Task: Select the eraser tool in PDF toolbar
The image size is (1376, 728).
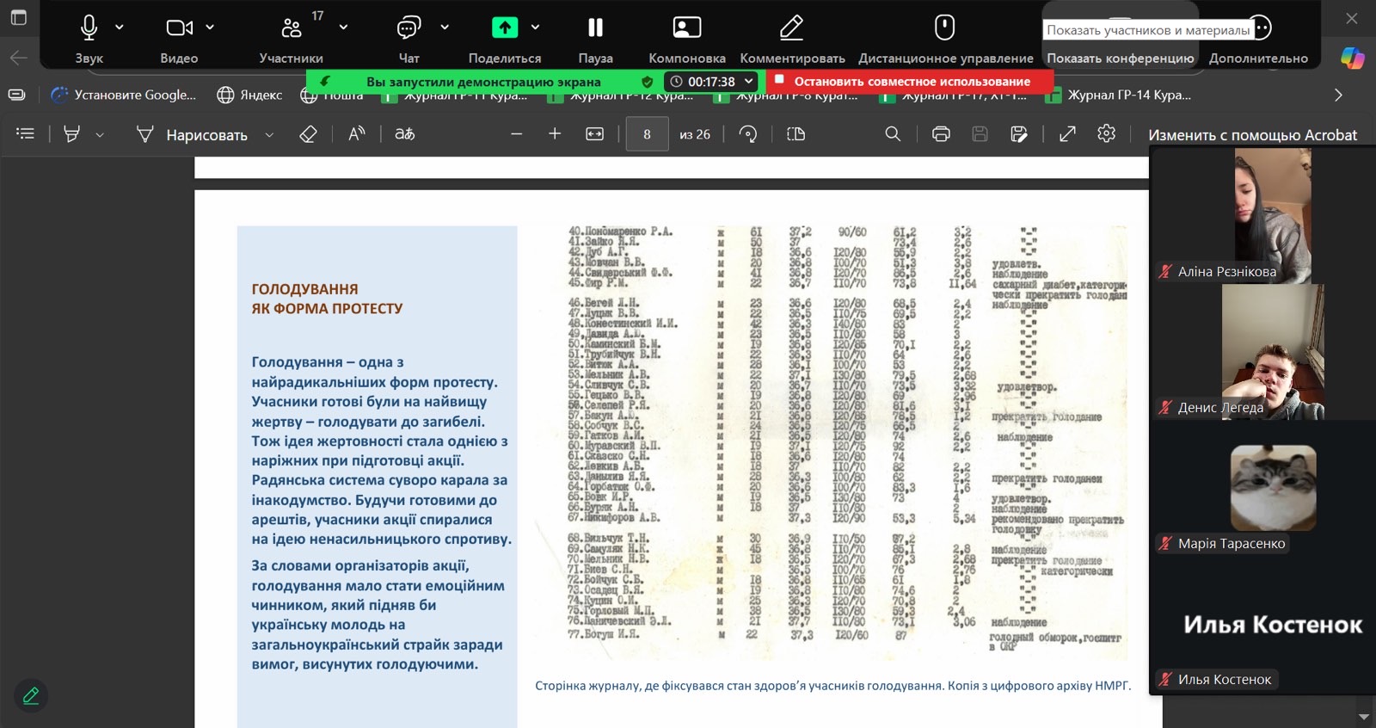Action: click(308, 134)
